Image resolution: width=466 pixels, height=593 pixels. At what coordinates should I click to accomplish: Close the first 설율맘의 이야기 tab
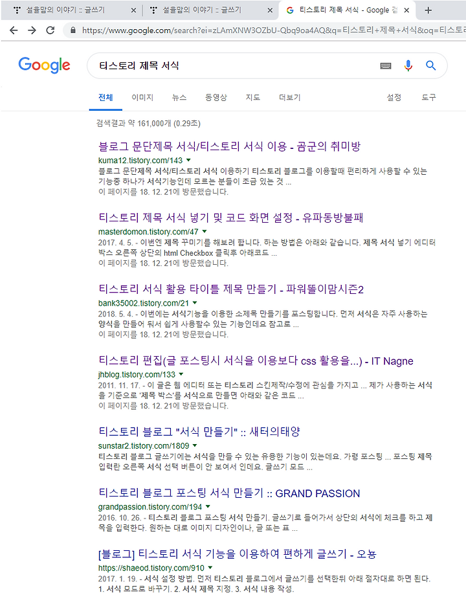click(133, 10)
